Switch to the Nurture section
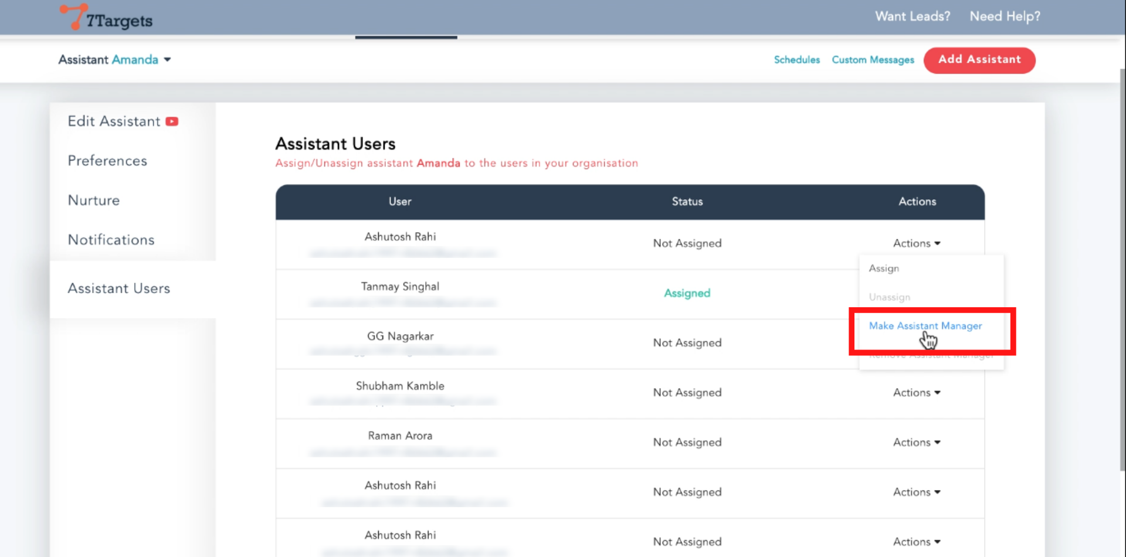 [x=94, y=201]
